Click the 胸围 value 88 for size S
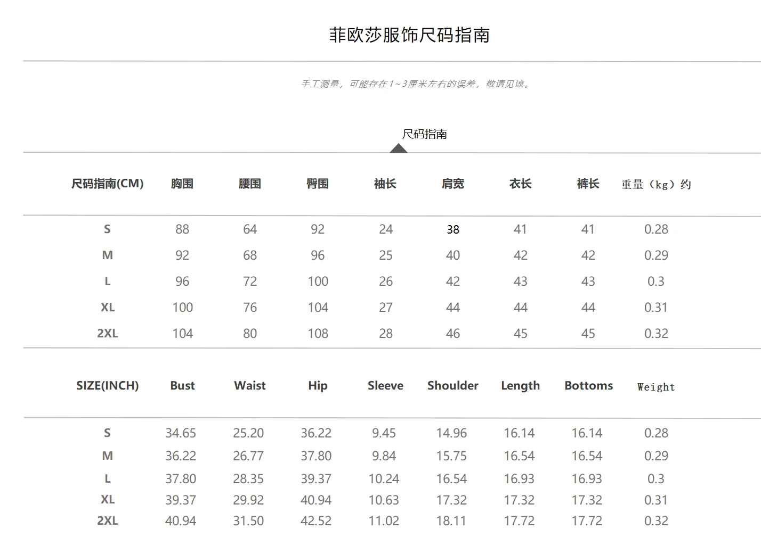This screenshot has height=554, width=761. 182,229
